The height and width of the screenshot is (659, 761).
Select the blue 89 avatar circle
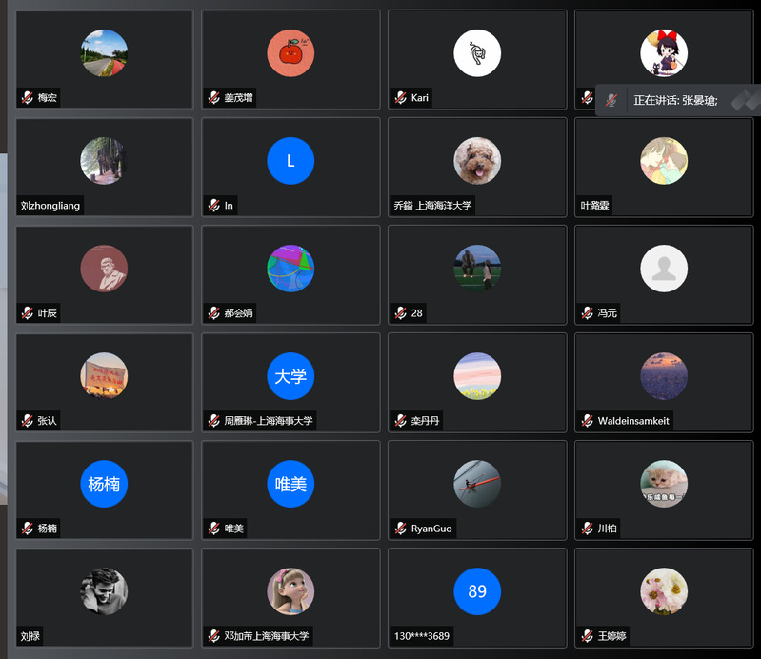point(477,591)
